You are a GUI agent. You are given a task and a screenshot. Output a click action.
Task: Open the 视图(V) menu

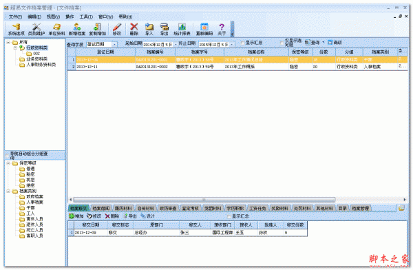tap(53, 17)
